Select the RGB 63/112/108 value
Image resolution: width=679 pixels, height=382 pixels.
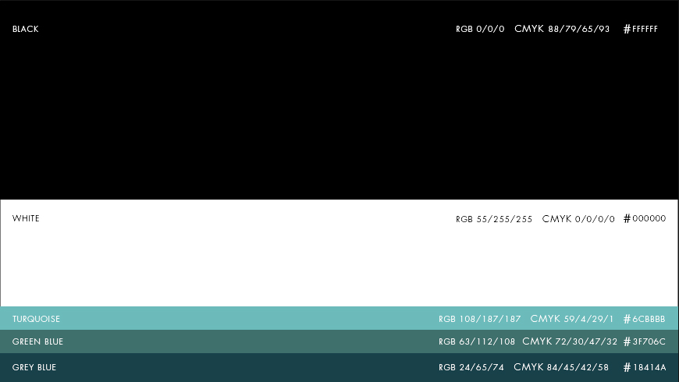pos(477,341)
